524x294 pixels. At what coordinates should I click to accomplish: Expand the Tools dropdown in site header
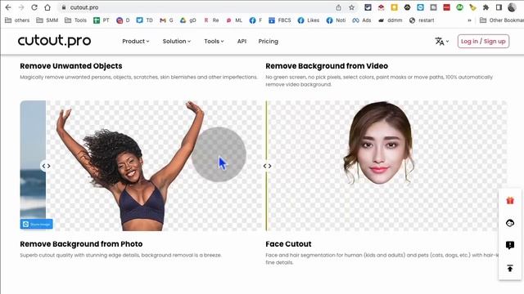[214, 42]
